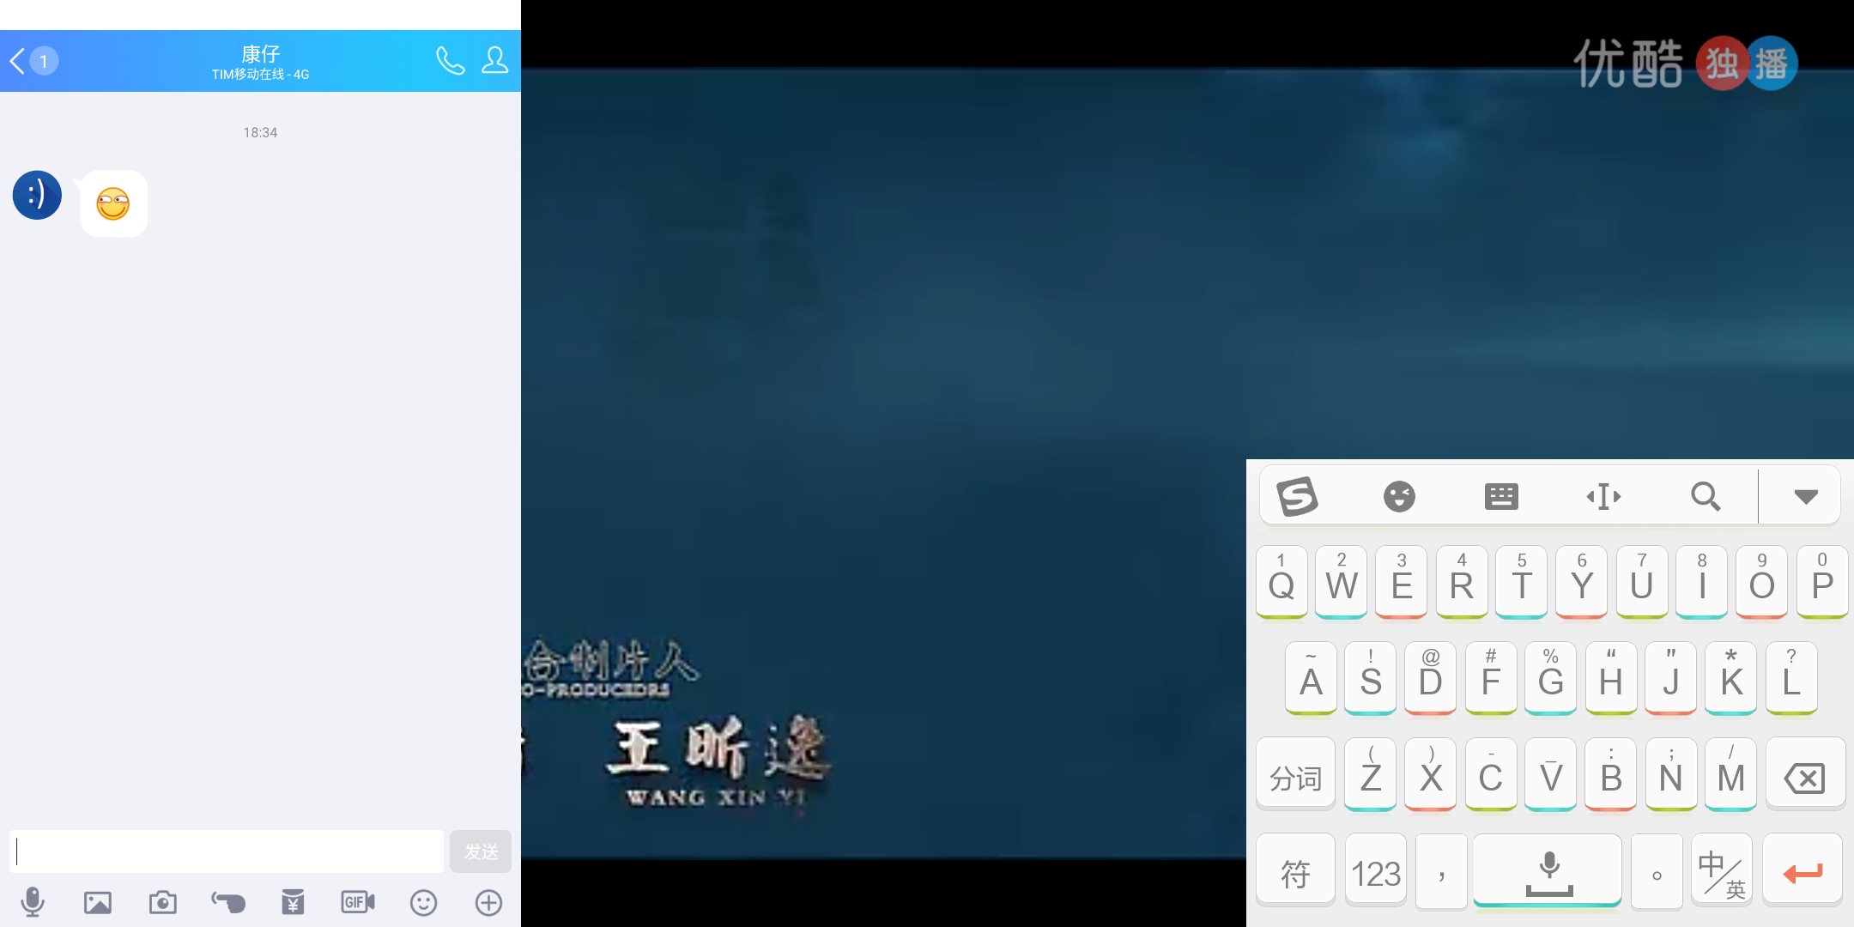1854x927 pixels.
Task: Tap the S key
Action: tap(1371, 677)
